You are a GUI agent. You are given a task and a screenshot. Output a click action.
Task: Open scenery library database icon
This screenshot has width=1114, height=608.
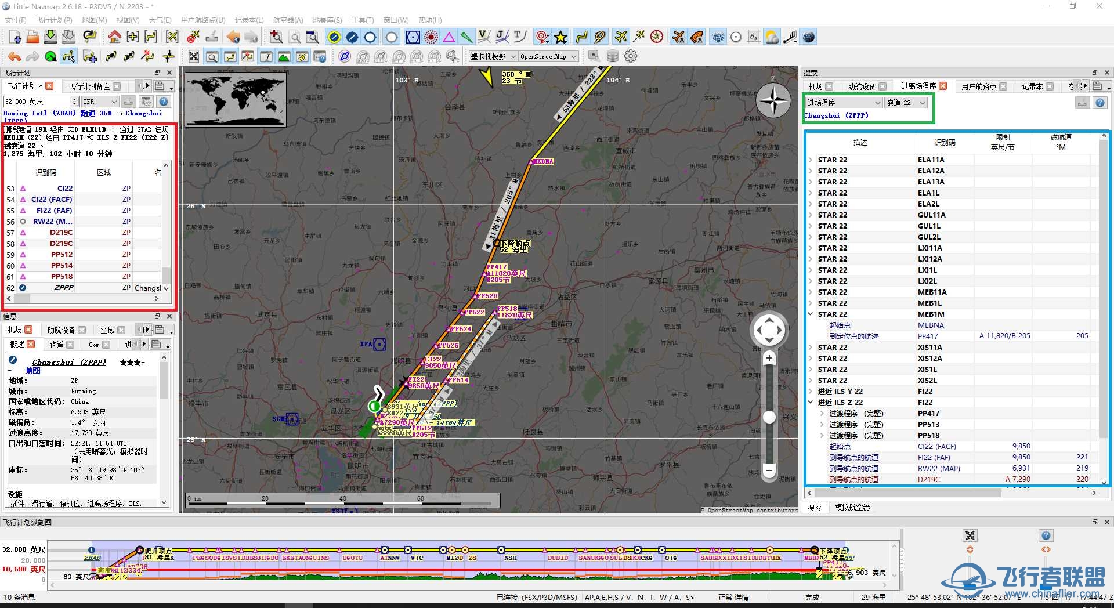click(613, 56)
